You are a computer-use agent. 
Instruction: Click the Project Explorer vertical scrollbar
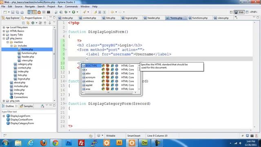(x=54, y=64)
